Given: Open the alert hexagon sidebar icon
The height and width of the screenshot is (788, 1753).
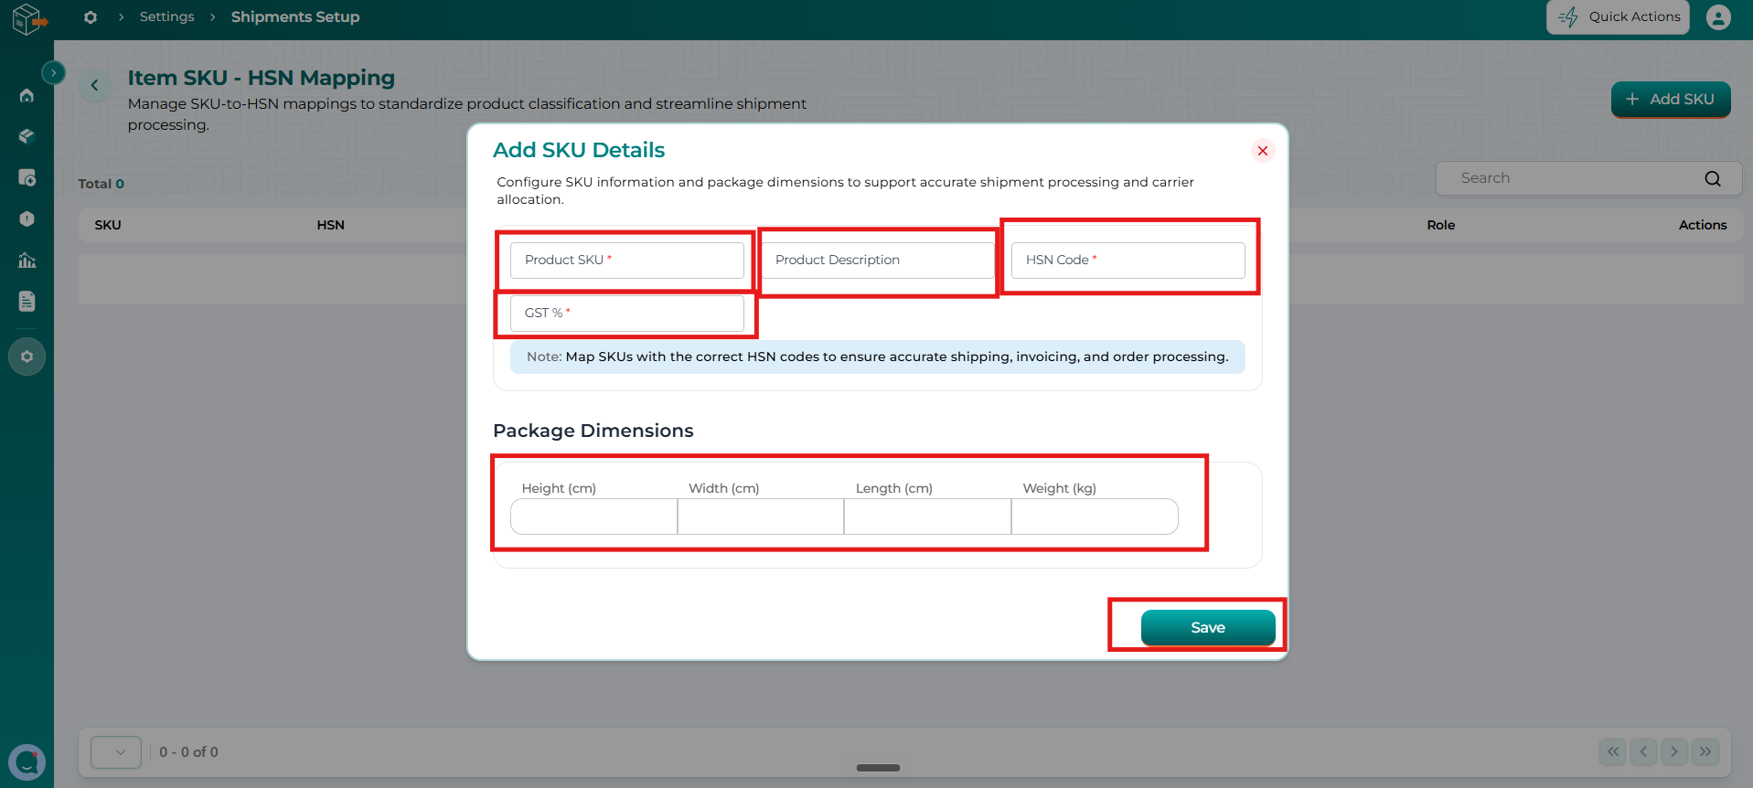Looking at the screenshot, I should pyautogui.click(x=27, y=218).
